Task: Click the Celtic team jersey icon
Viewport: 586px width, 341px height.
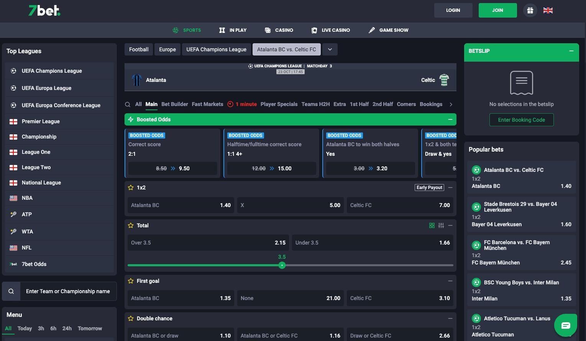Action: [x=444, y=80]
